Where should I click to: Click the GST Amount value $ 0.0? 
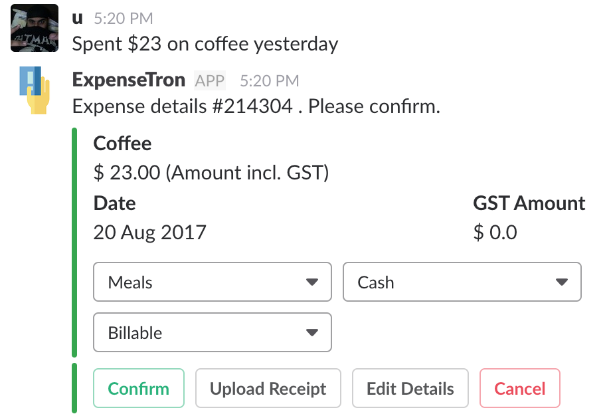495,233
